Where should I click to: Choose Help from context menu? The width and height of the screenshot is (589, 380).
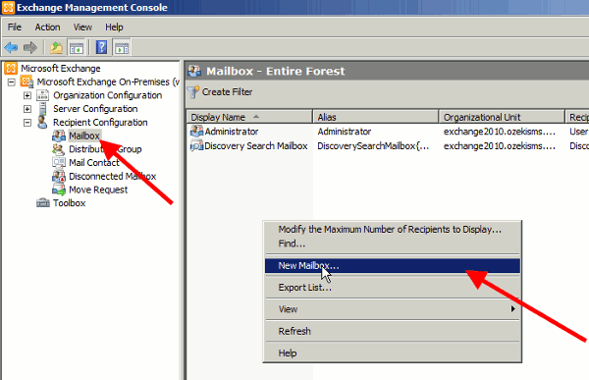[x=393, y=353]
